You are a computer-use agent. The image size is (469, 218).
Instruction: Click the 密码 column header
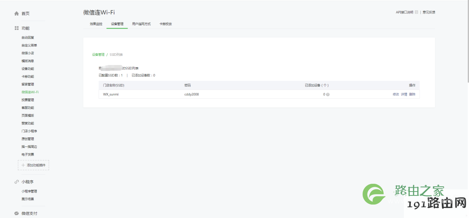click(x=188, y=85)
